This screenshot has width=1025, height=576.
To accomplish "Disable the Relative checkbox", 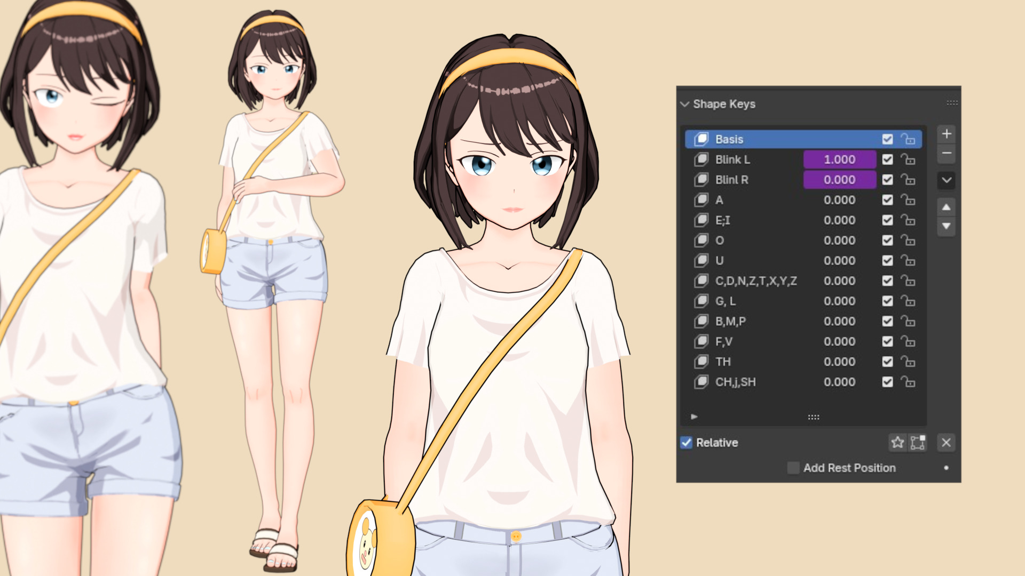I will (687, 443).
